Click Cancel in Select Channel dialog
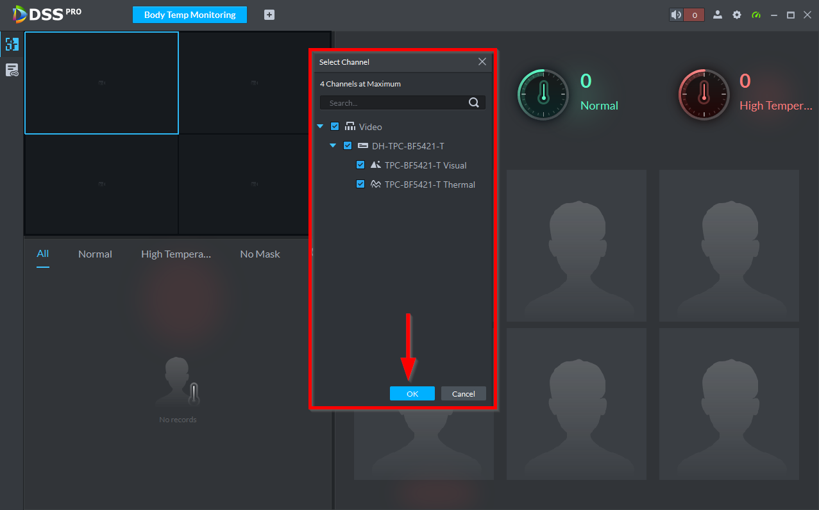819x510 pixels. tap(463, 393)
